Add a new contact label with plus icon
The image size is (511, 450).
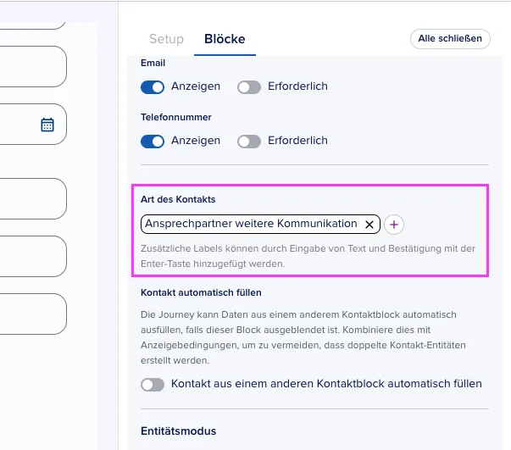(x=394, y=225)
